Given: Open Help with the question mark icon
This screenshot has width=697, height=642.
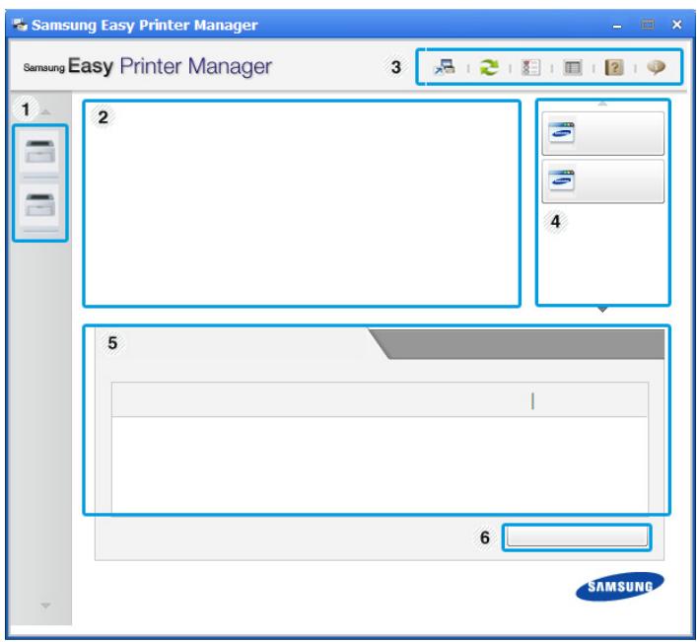Looking at the screenshot, I should tap(614, 68).
